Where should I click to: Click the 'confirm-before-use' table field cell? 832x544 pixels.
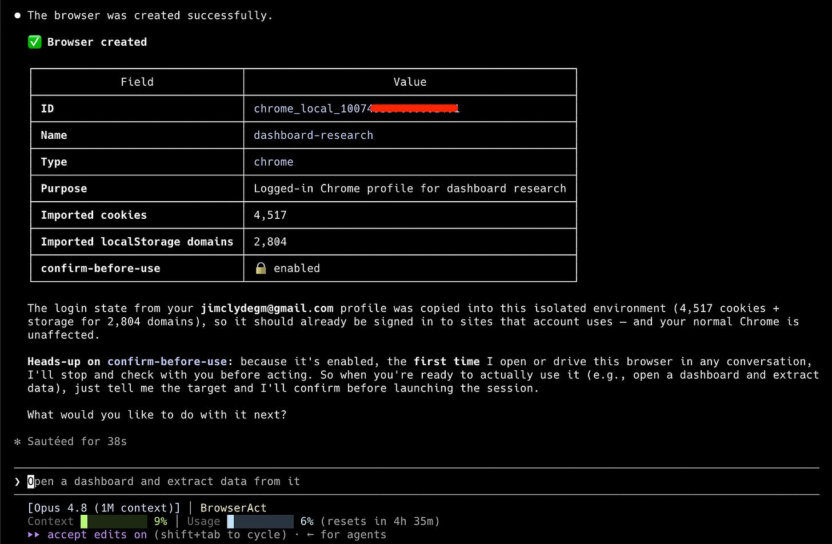[x=137, y=268]
